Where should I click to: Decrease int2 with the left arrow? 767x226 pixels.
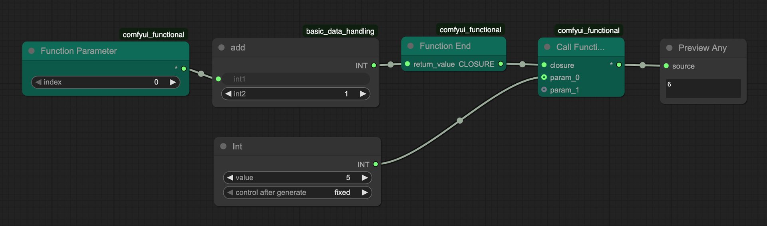[228, 94]
